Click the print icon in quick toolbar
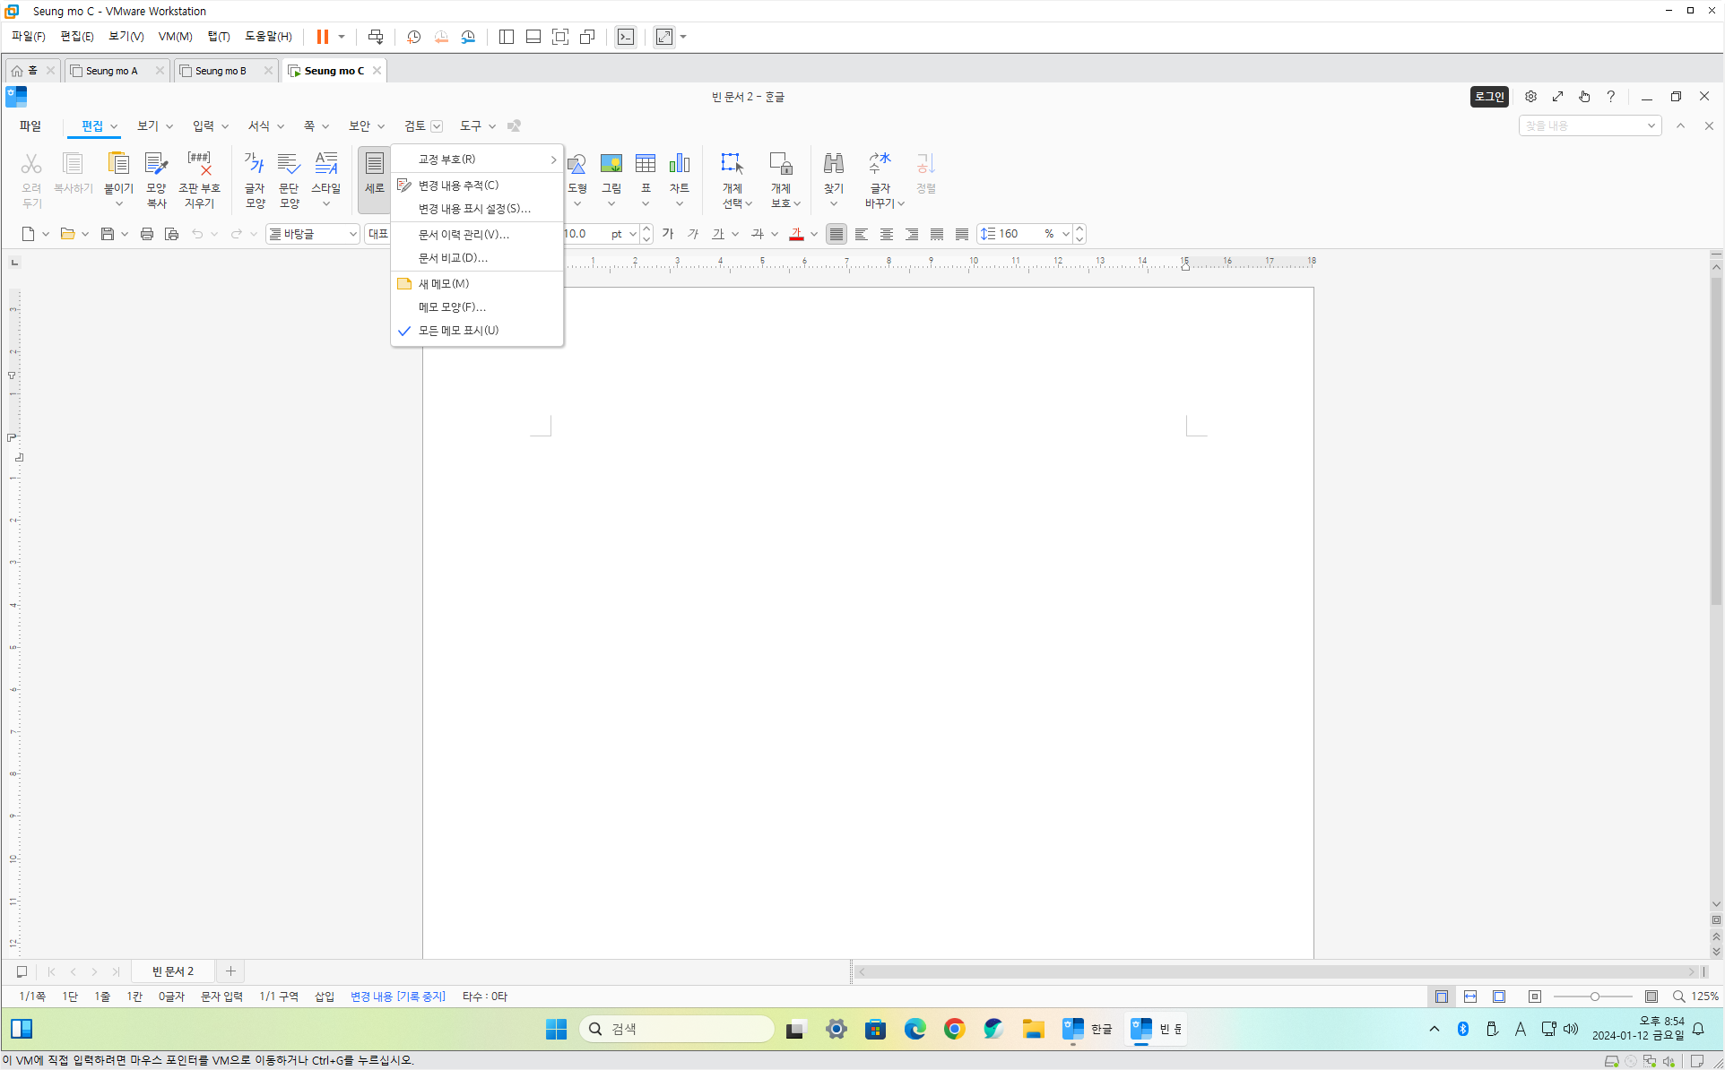 click(x=146, y=234)
